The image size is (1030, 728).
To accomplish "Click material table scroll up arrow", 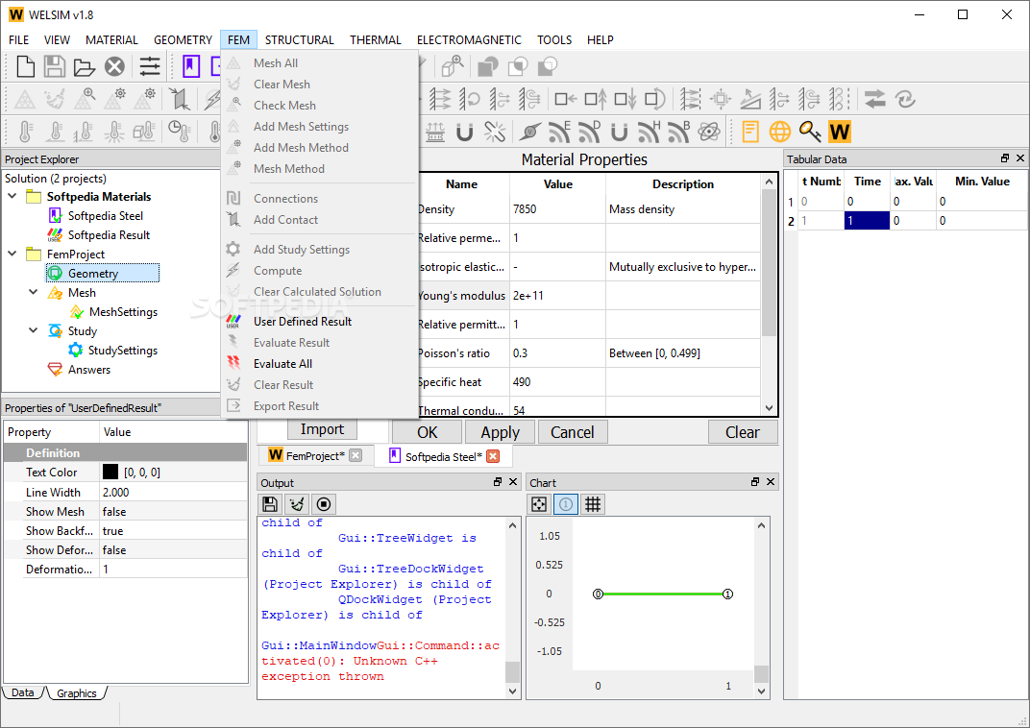I will point(769,182).
